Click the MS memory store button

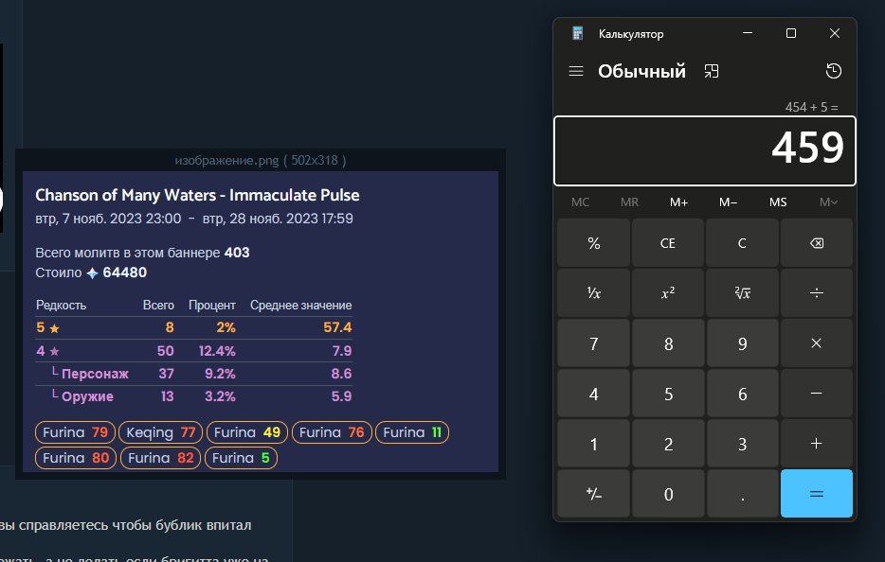[778, 202]
